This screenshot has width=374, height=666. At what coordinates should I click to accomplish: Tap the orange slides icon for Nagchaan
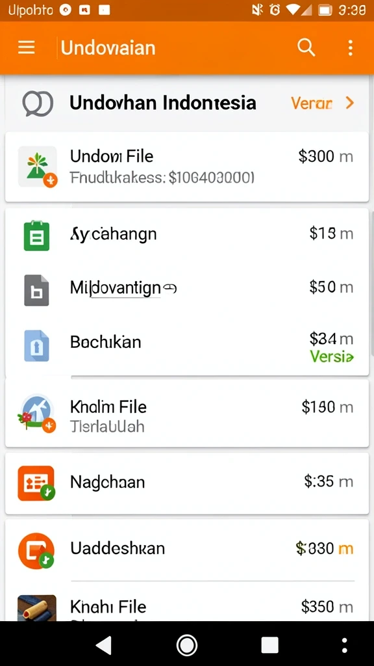(x=36, y=483)
